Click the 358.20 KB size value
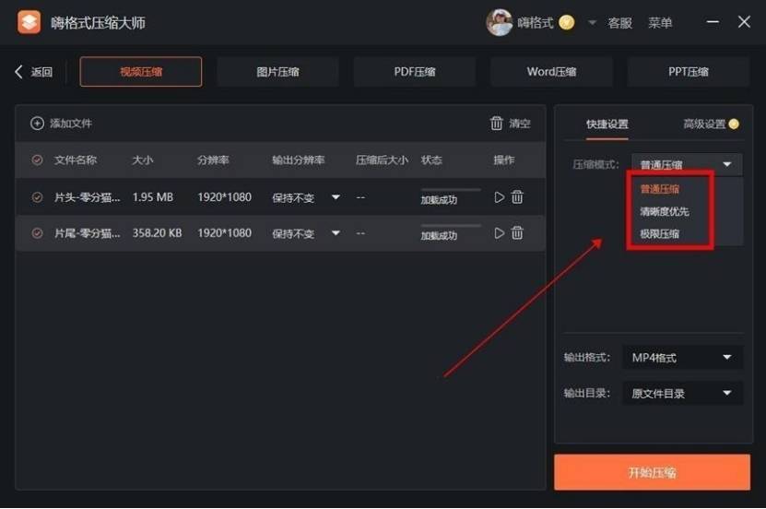766x509 pixels. point(157,233)
